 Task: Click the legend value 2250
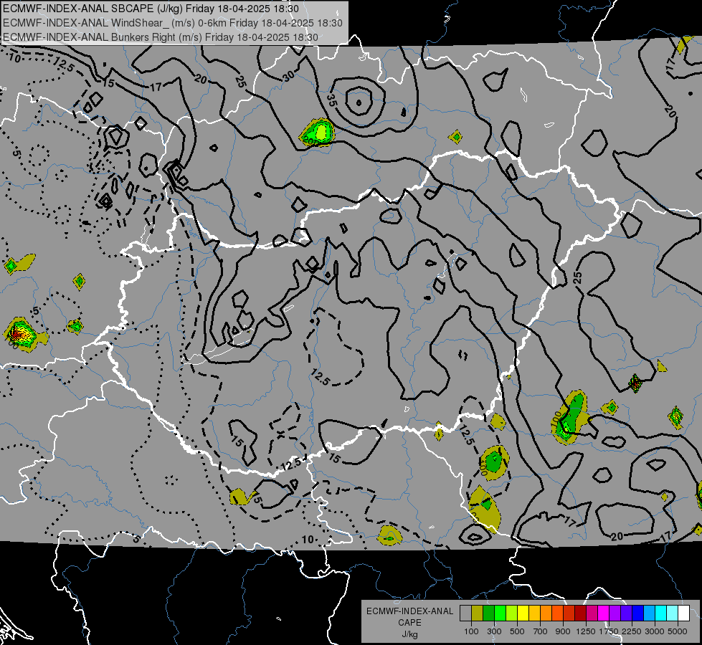(x=631, y=631)
